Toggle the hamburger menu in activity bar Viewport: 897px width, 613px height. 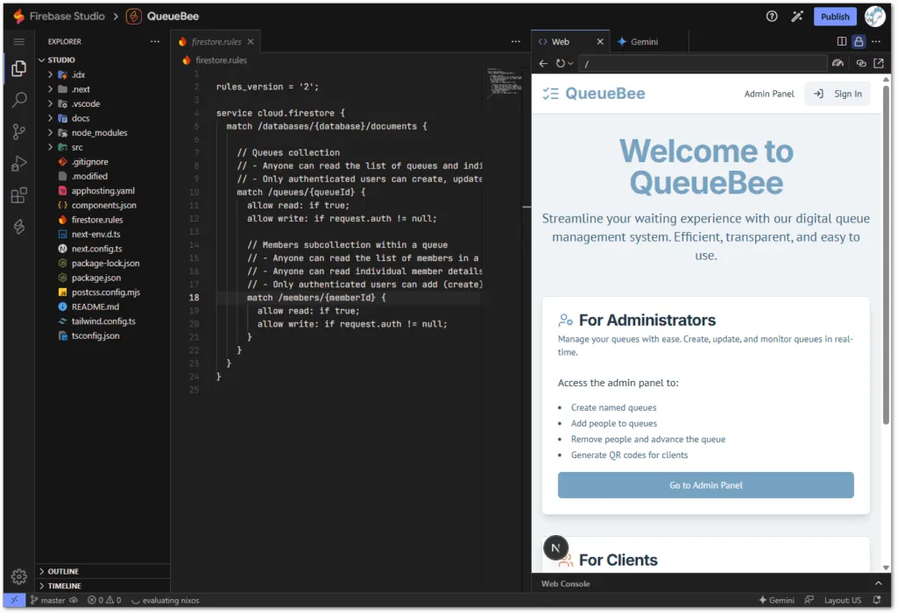tap(18, 41)
